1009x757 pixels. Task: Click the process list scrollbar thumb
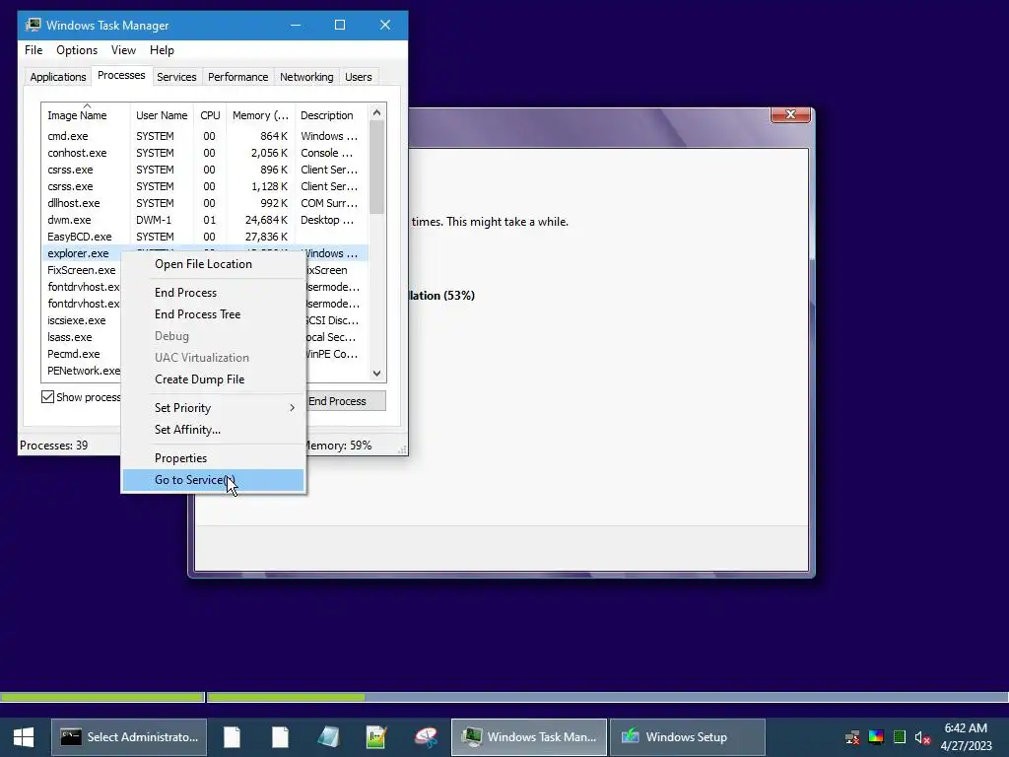click(377, 168)
